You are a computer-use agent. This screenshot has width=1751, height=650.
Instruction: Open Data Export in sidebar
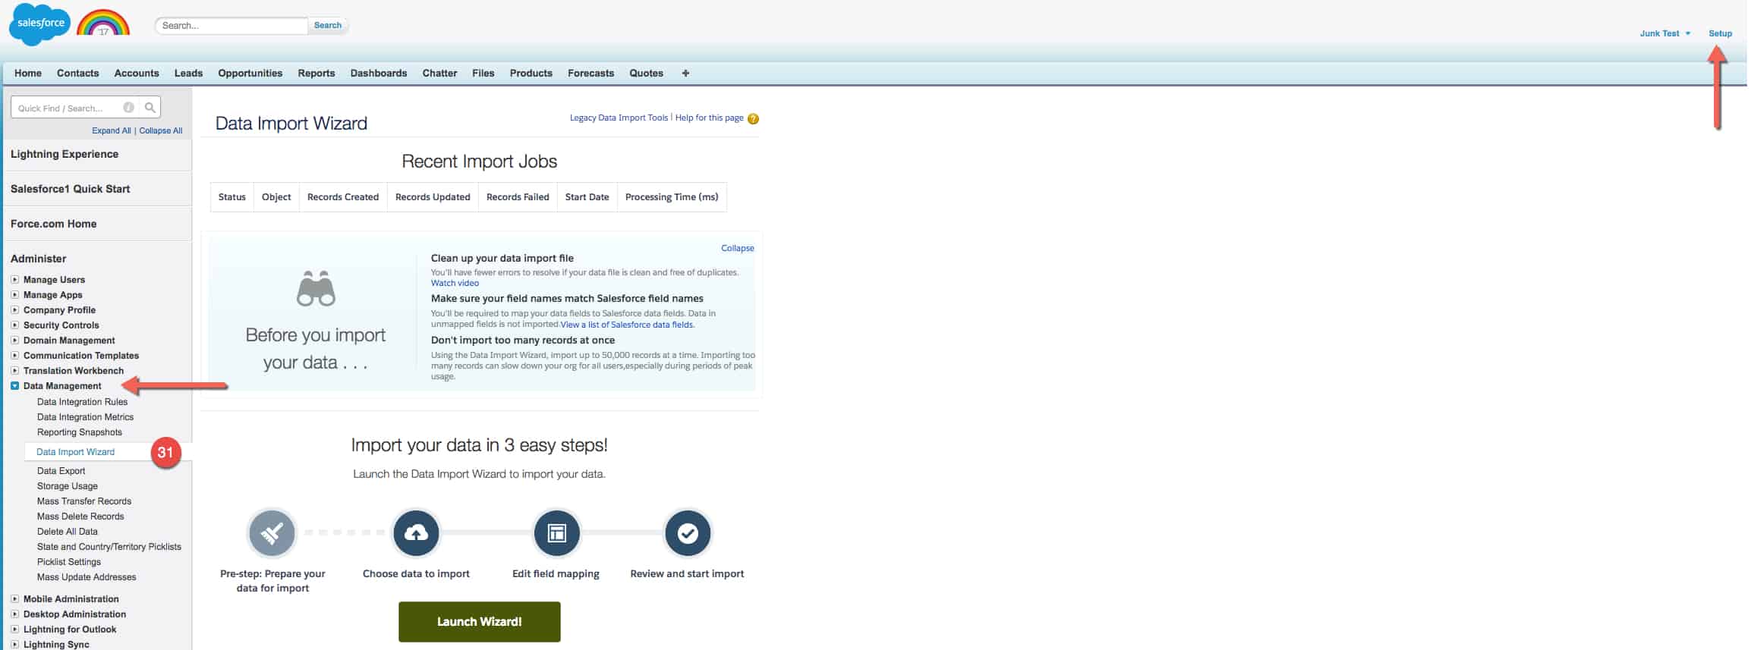[61, 471]
